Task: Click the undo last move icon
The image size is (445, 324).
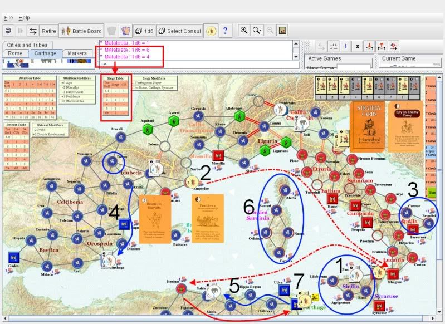Action: (8, 31)
